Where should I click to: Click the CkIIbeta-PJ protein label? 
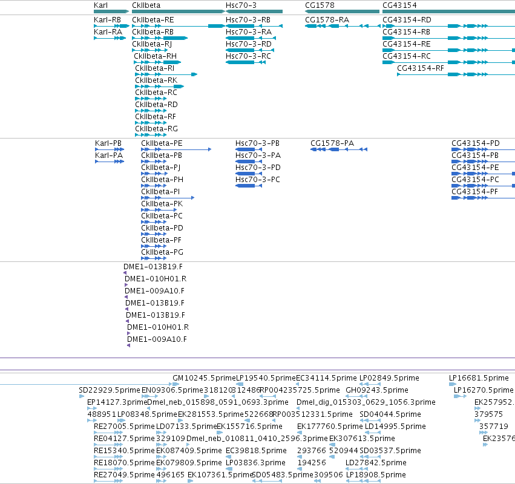point(160,168)
